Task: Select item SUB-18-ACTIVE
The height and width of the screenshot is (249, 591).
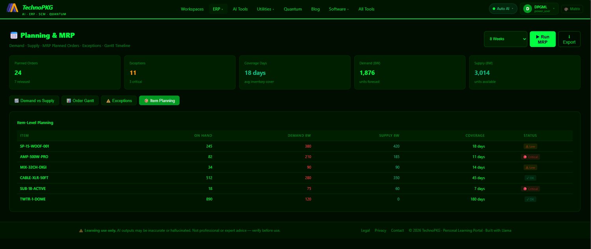Action: (x=33, y=189)
